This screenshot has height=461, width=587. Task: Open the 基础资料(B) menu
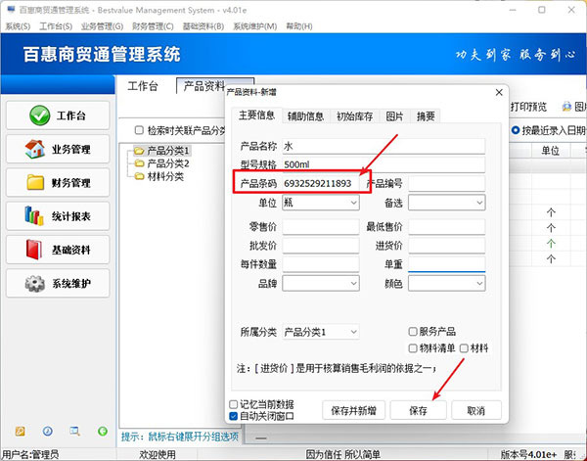203,26
